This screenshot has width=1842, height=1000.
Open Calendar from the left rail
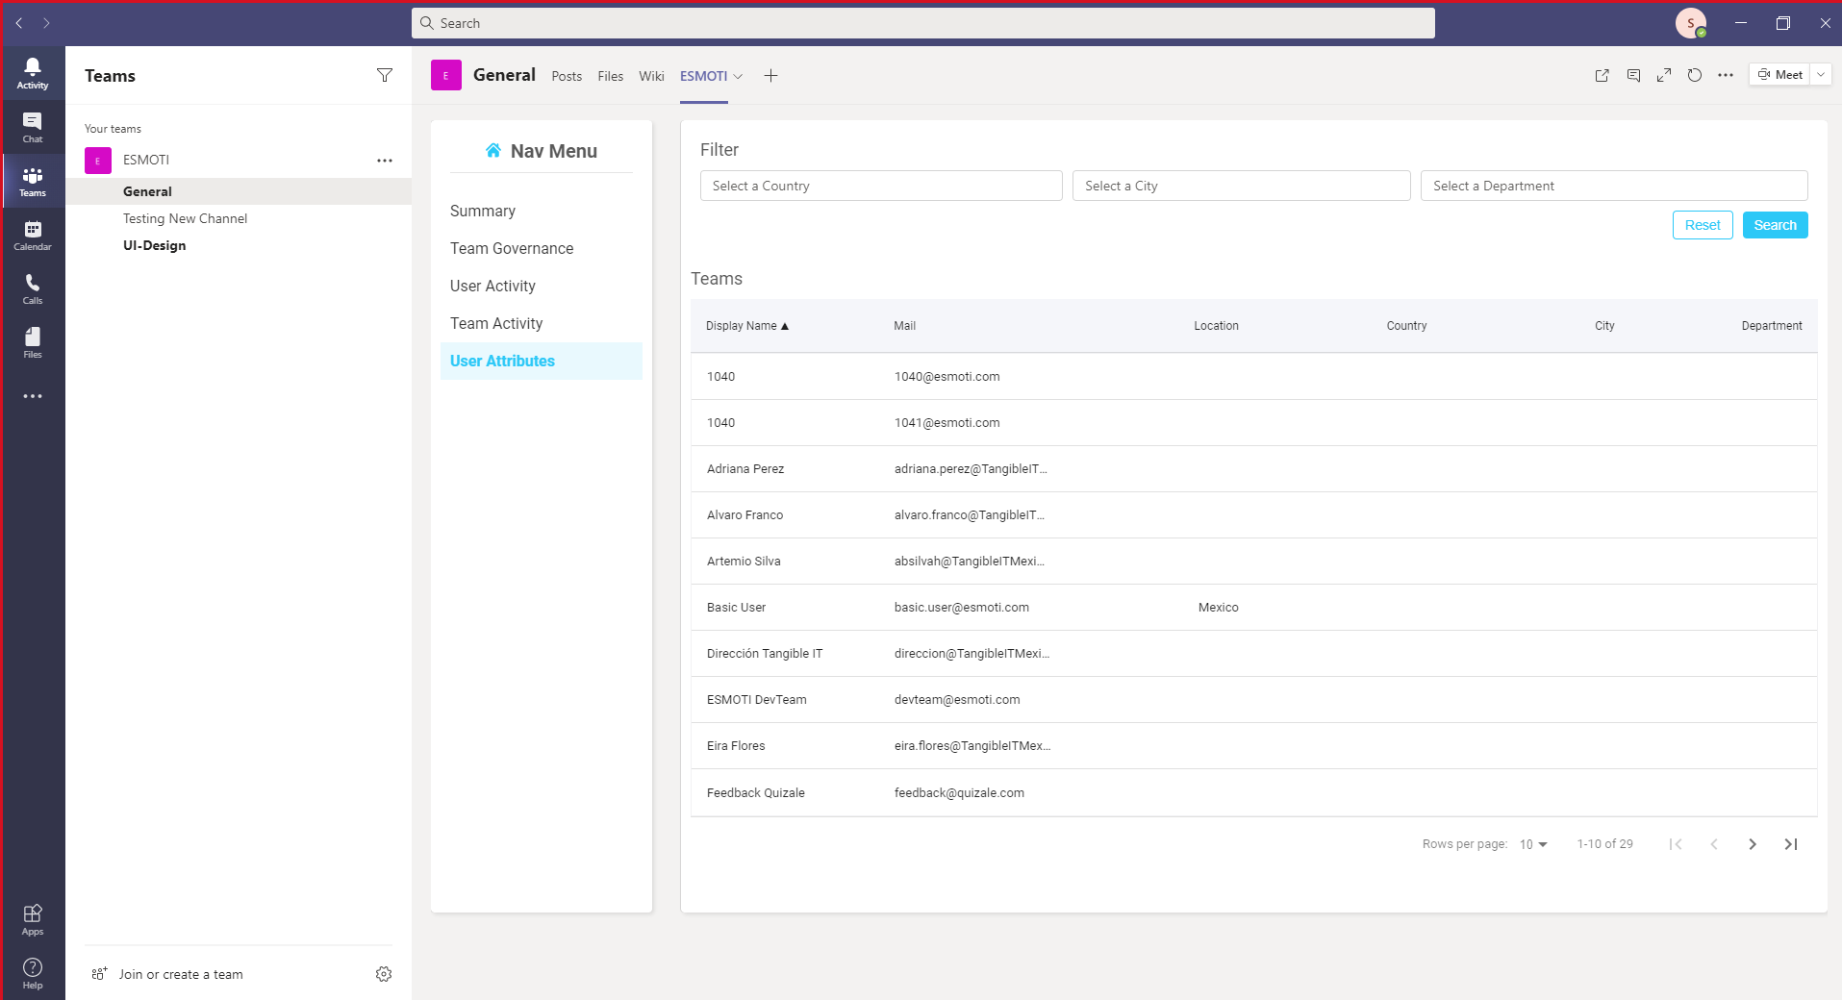[x=33, y=235]
